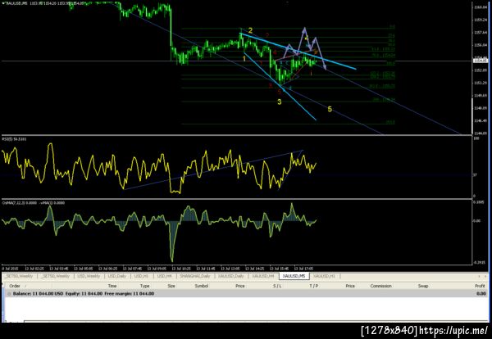The height and width of the screenshot is (339, 492).
Task: Open the XAUUSD,H1 chart tab
Action: click(324, 276)
